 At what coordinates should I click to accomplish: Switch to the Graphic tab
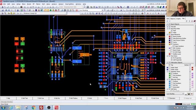(178, 19)
